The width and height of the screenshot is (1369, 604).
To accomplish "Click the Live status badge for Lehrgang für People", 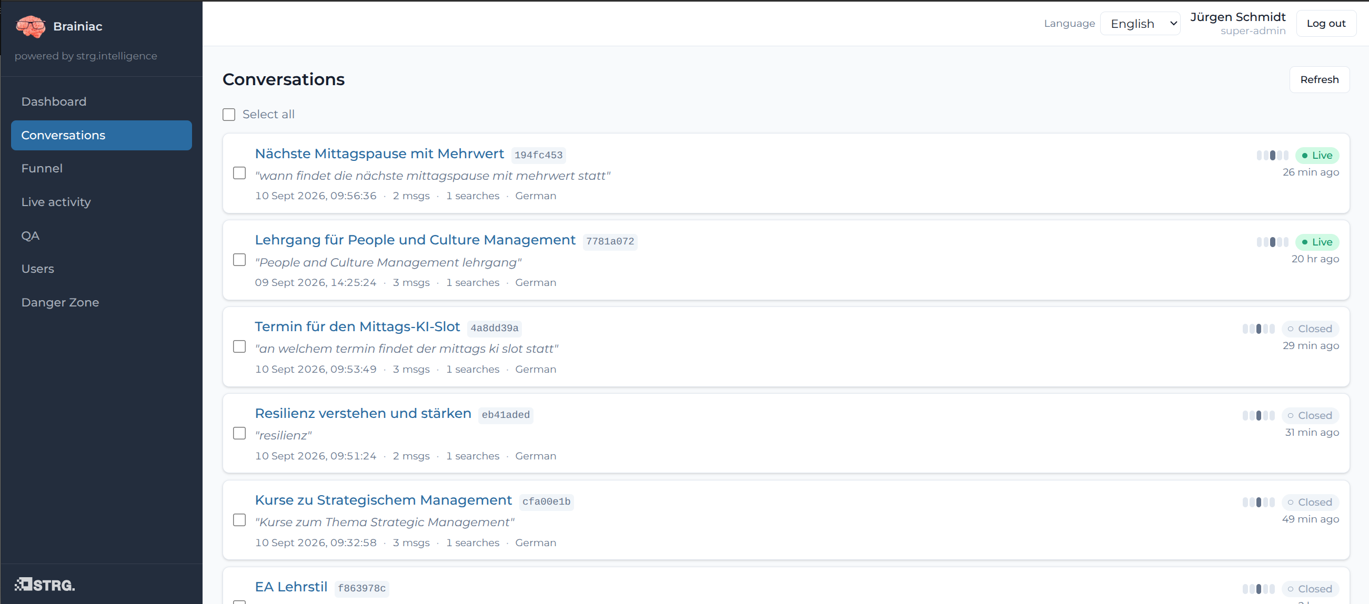I will pos(1317,242).
